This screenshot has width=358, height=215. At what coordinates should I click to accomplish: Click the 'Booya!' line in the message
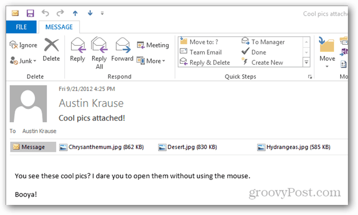tap(26, 194)
